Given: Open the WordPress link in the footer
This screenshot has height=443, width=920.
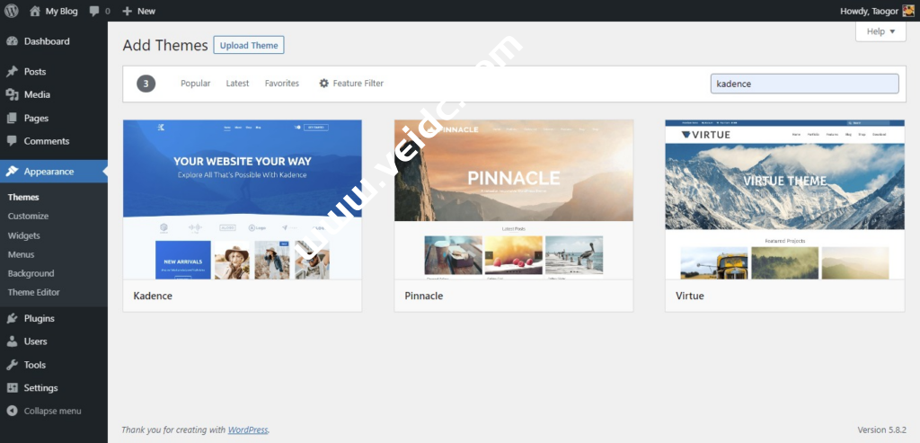Looking at the screenshot, I should pyautogui.click(x=248, y=430).
